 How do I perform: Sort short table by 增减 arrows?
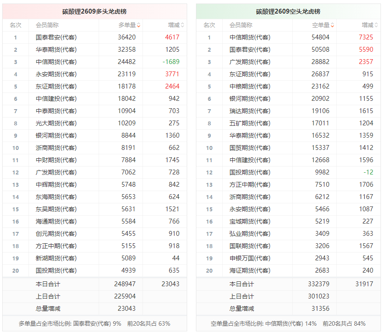(x=376, y=25)
